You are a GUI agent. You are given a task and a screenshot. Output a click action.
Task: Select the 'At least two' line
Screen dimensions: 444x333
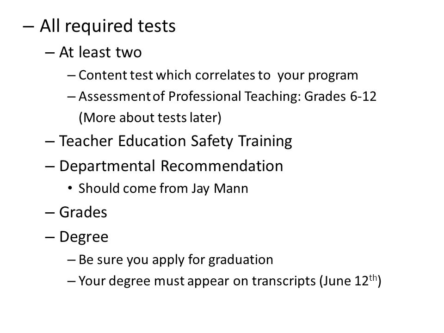[100, 52]
